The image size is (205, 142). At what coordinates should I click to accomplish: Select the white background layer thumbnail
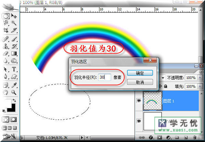coord(153,121)
